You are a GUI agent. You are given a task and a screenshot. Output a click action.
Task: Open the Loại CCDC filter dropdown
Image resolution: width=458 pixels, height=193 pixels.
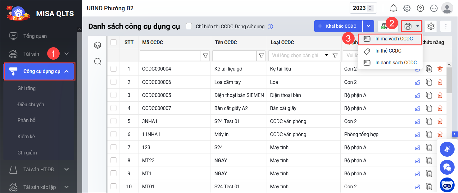pos(326,55)
